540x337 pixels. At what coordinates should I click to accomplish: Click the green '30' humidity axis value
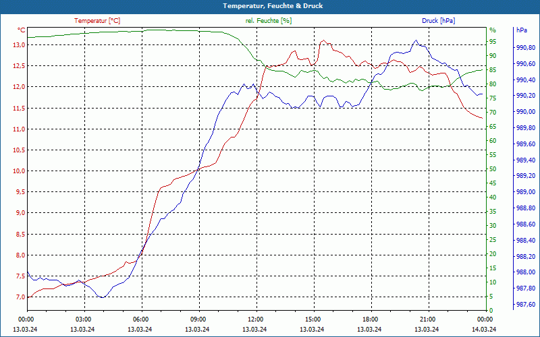click(493, 226)
